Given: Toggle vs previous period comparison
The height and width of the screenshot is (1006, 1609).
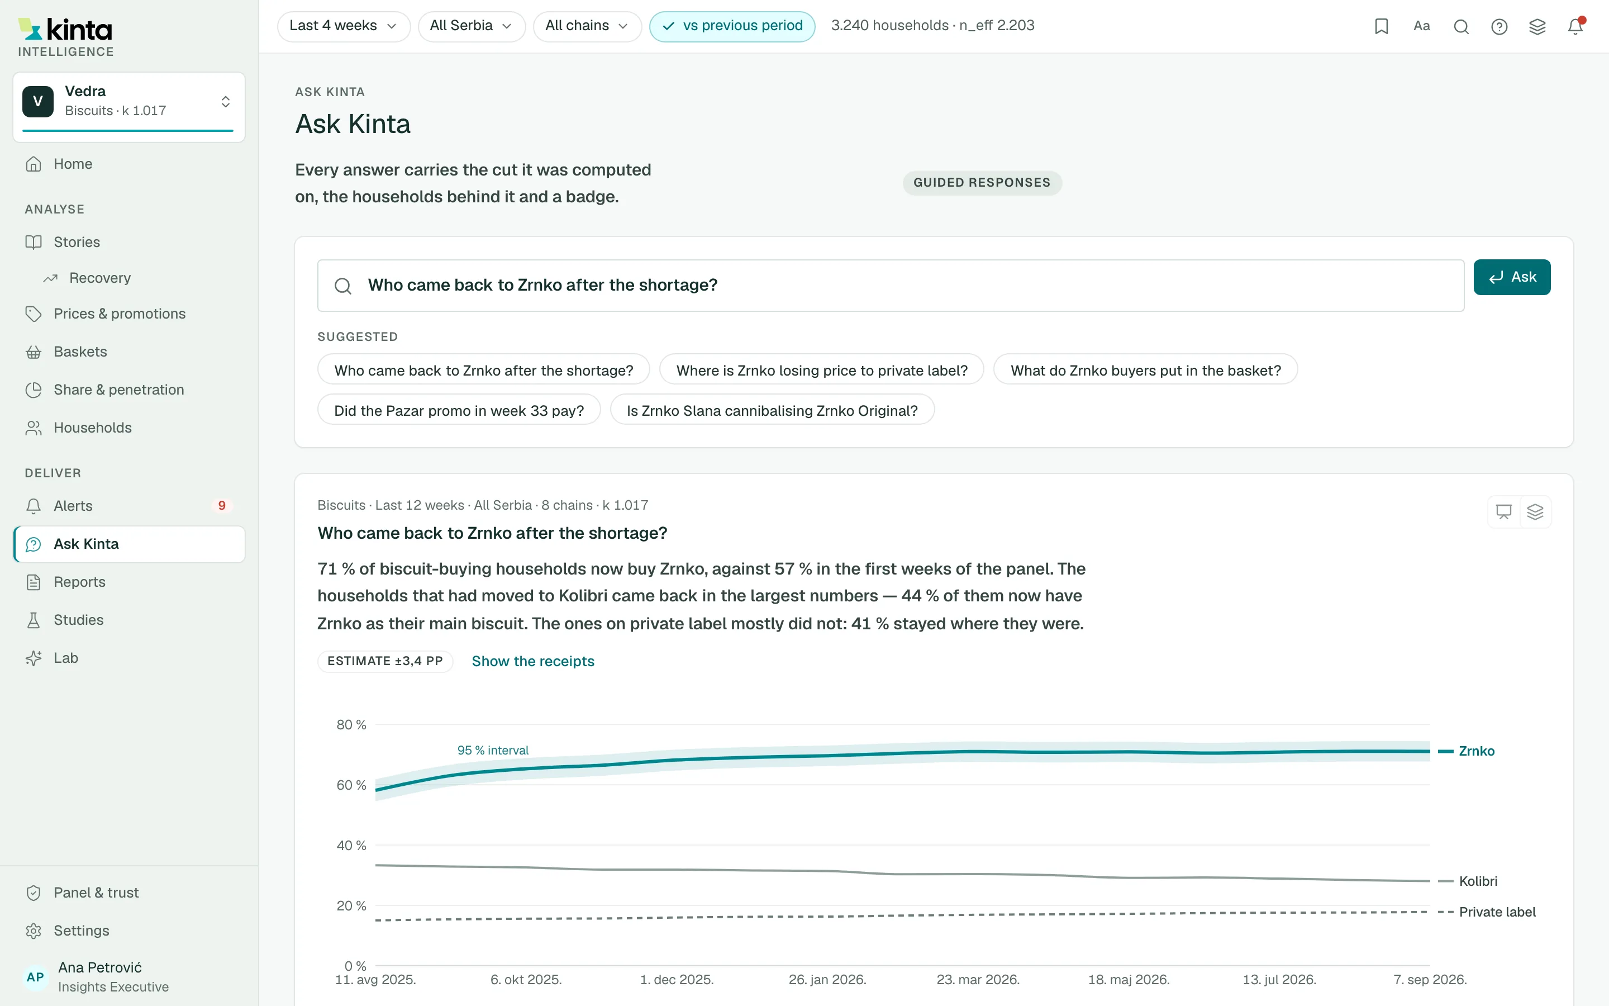Looking at the screenshot, I should (732, 26).
